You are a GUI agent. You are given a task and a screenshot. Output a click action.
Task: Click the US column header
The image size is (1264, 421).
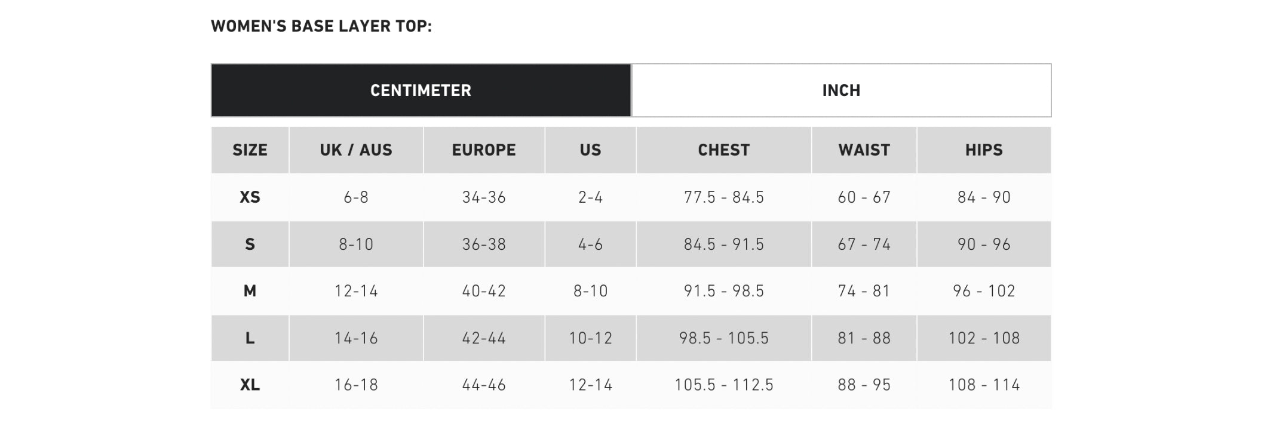(590, 150)
